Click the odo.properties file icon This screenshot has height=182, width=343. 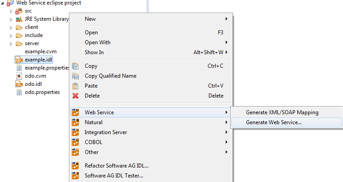[x=19, y=92]
